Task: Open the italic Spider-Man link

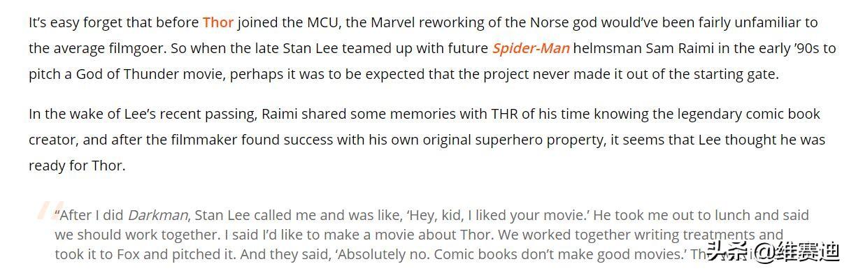Action: click(x=531, y=48)
